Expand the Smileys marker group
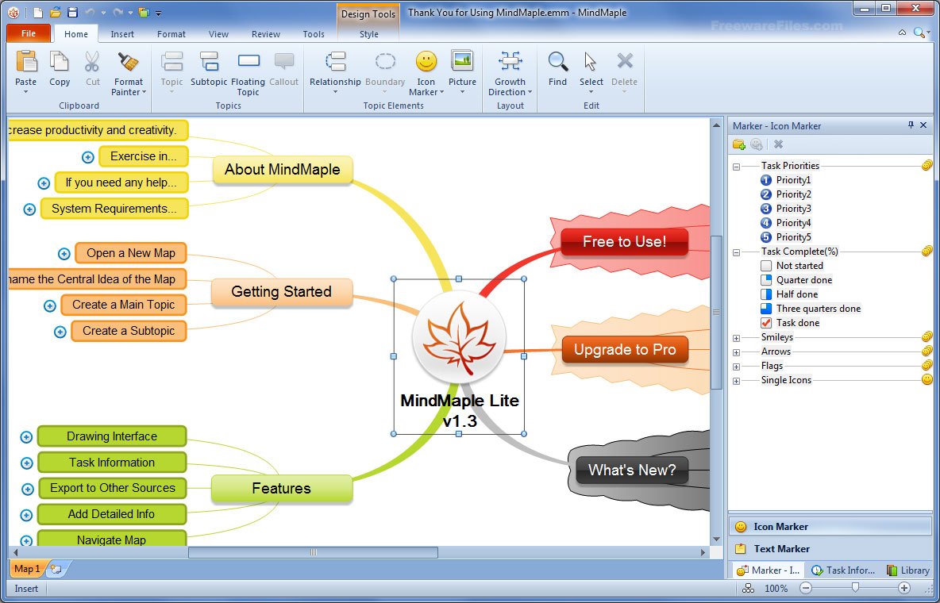 click(x=736, y=338)
